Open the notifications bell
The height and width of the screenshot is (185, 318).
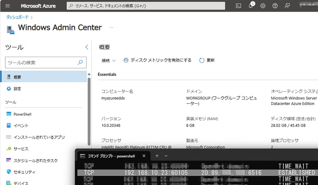[251, 5]
